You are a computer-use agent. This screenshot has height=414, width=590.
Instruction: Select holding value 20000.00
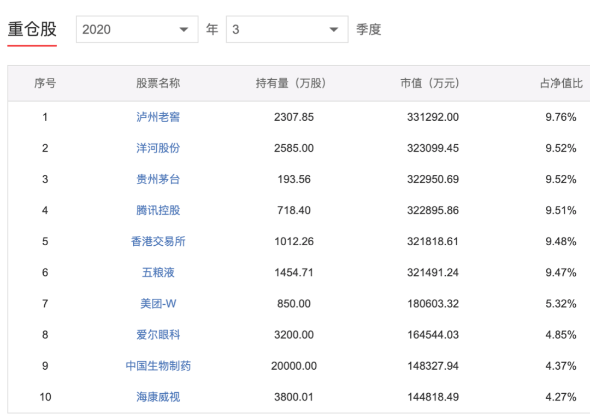pyautogui.click(x=294, y=366)
